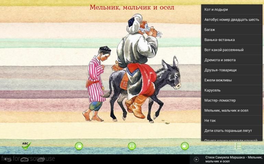Skip to next poem with right arrow
Screen dimensions: 264x164
pos(185,146)
